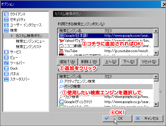Click lower list scrollbar up arrow

(156, 77)
